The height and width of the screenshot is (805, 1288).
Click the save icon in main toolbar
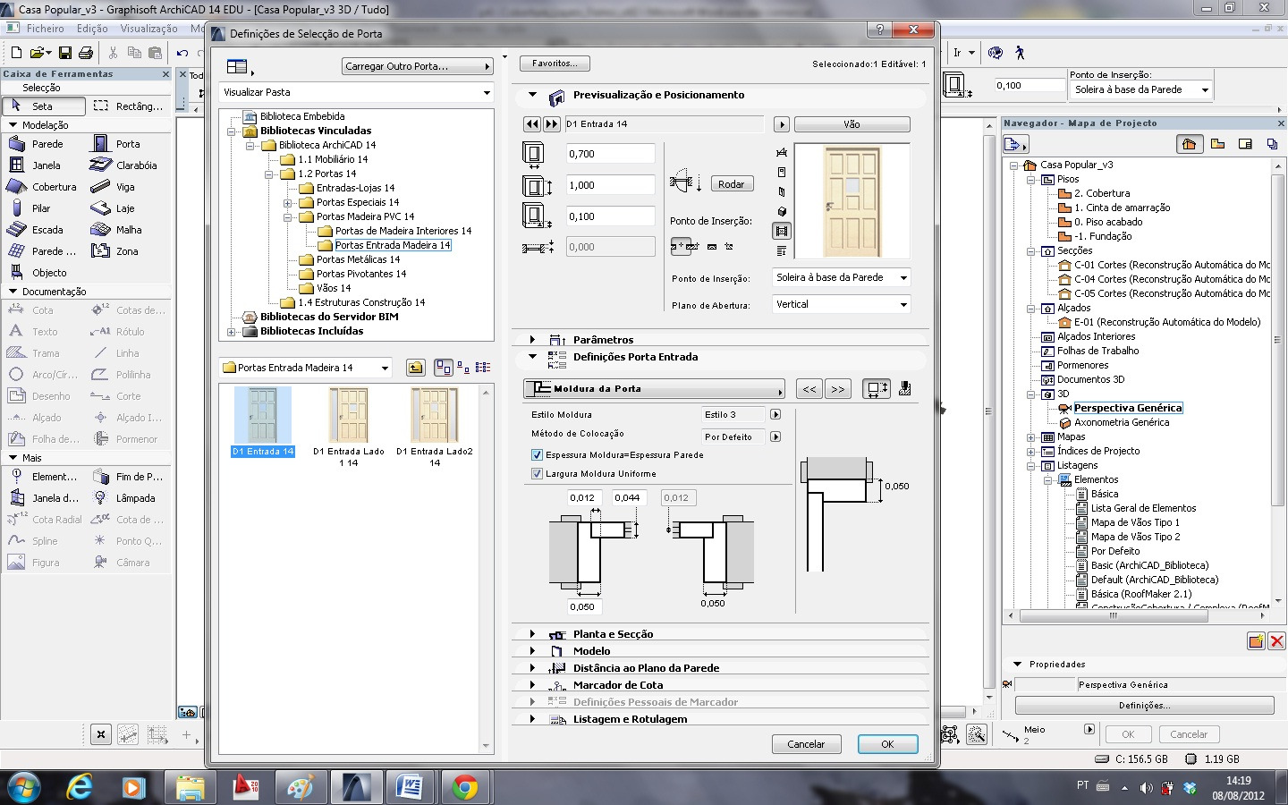coord(65,53)
